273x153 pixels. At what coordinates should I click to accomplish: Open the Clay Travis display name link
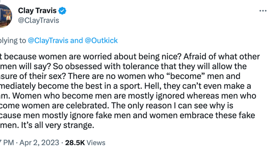coord(37,11)
